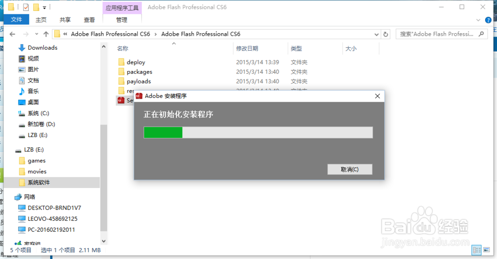497x259 pixels.
Task: Click the first Adobe Flash Professional CS6 breadcrumb
Action: click(110, 34)
